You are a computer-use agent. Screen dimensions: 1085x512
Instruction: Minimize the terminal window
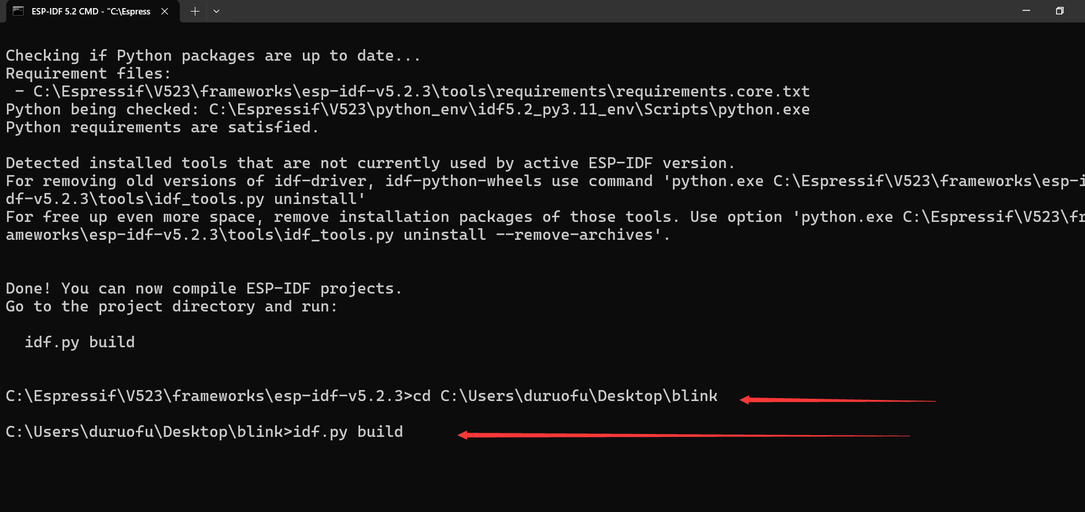1026,11
